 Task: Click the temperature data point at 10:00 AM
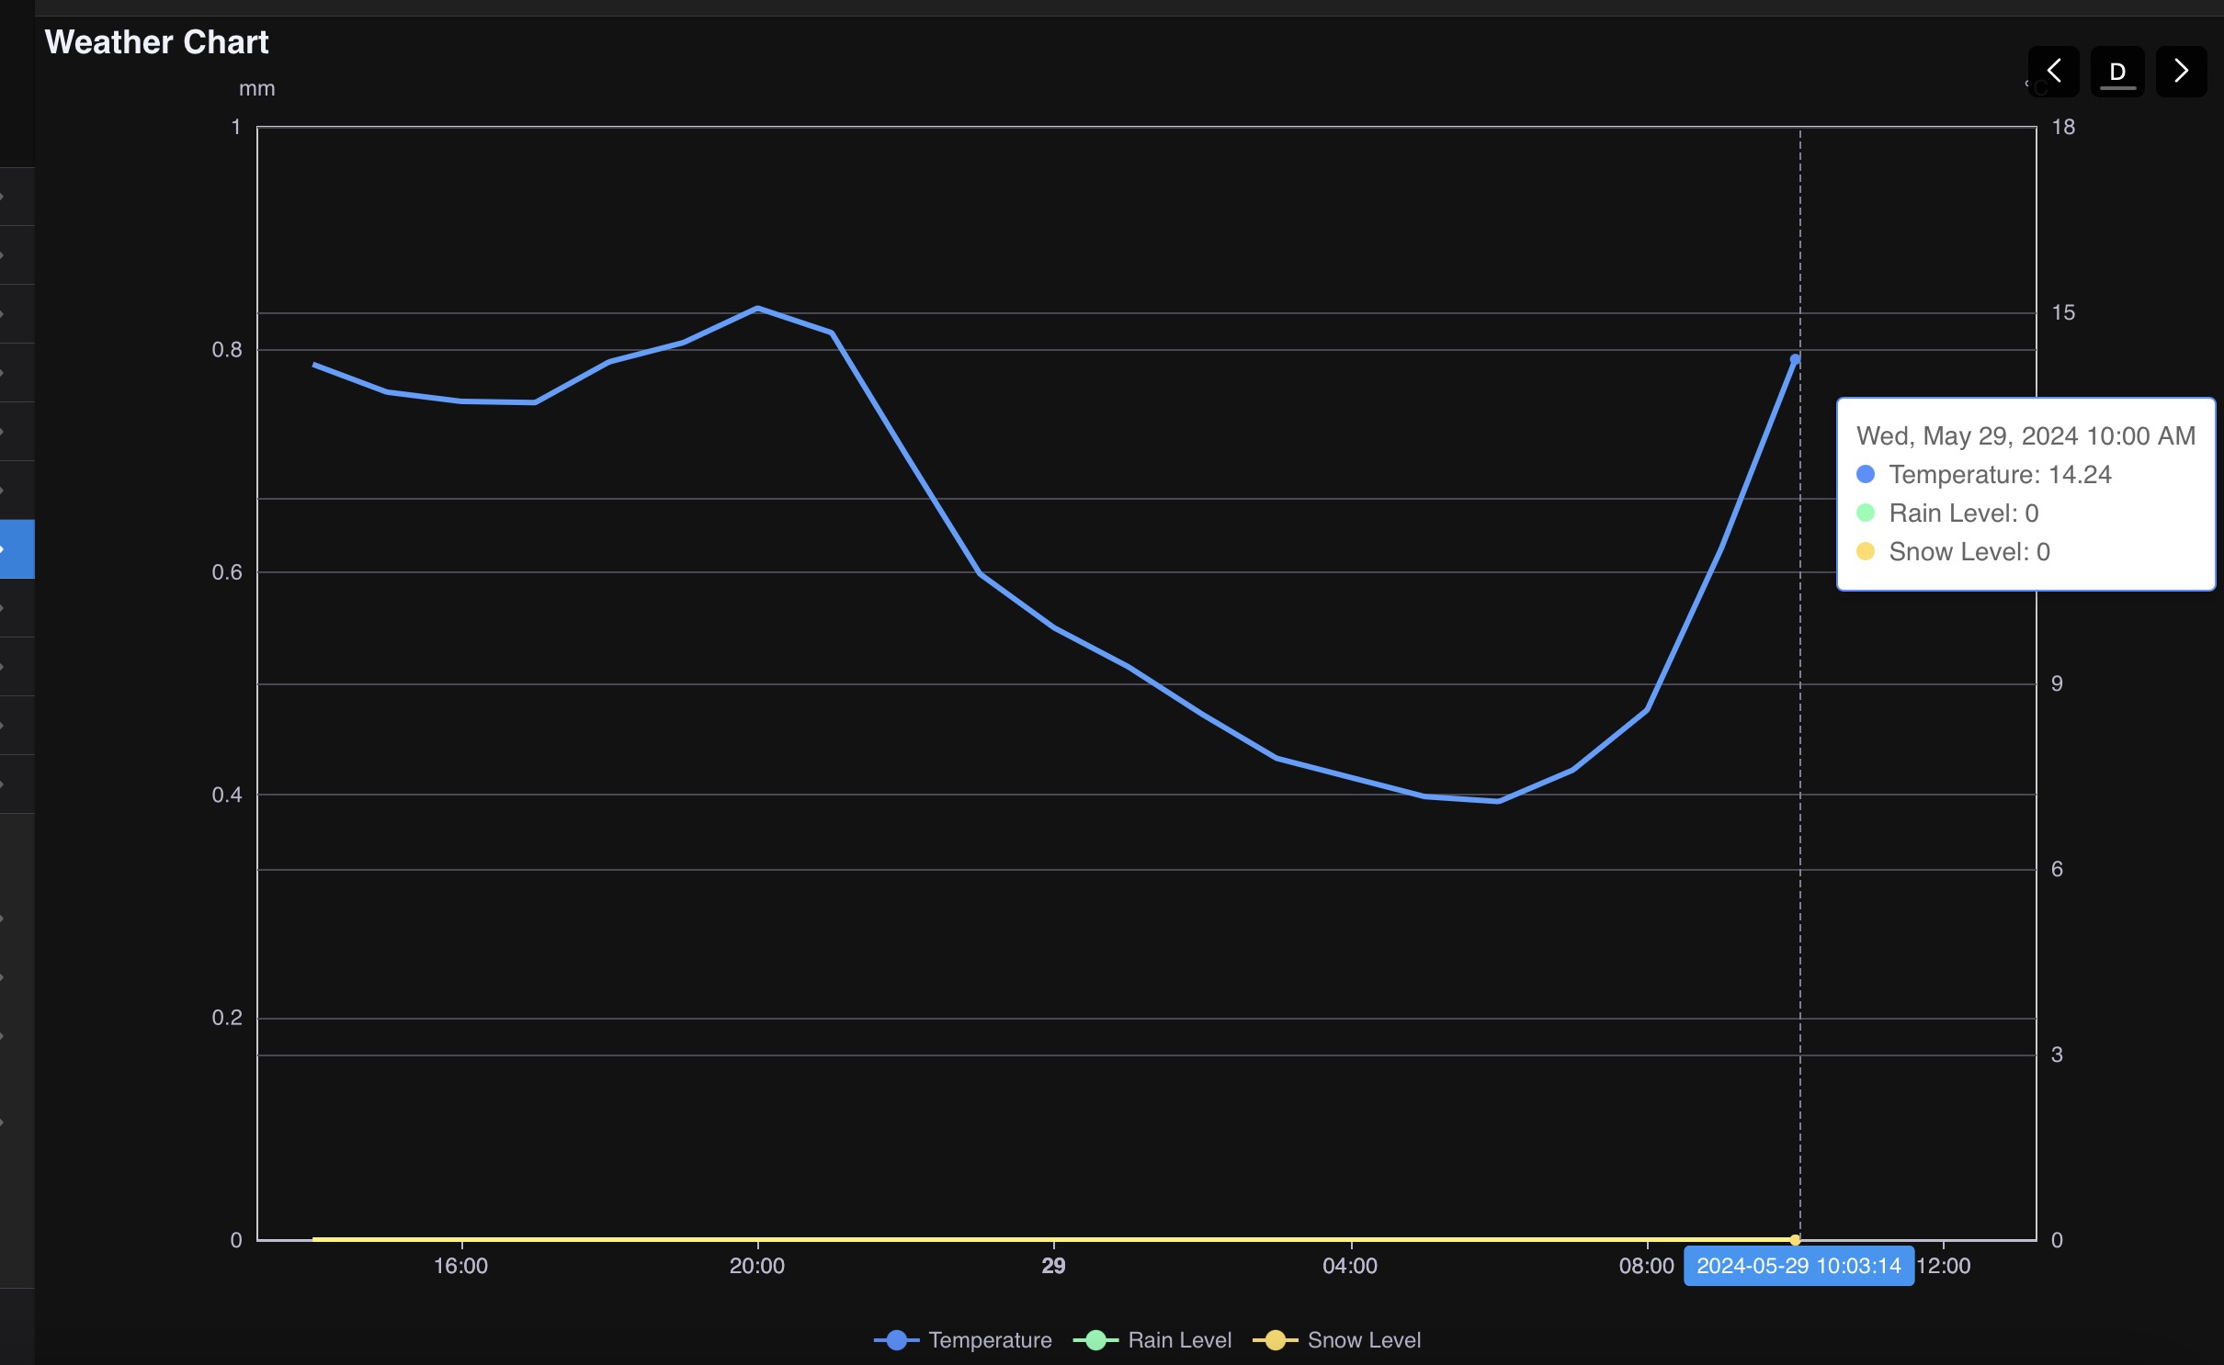[x=1795, y=360]
